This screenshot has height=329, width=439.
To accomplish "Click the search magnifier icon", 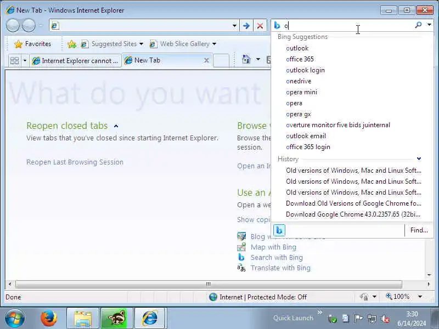I will [418, 25].
